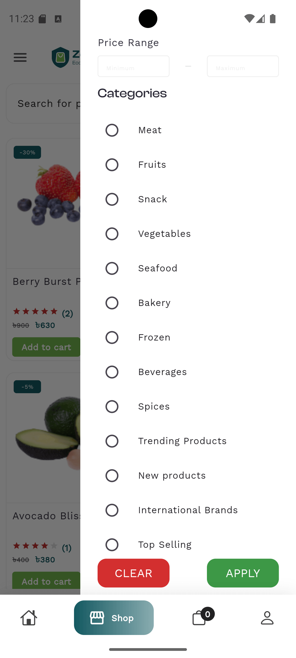296x658 pixels.
Task: Focus the Minimum price input field
Action: pyautogui.click(x=133, y=66)
